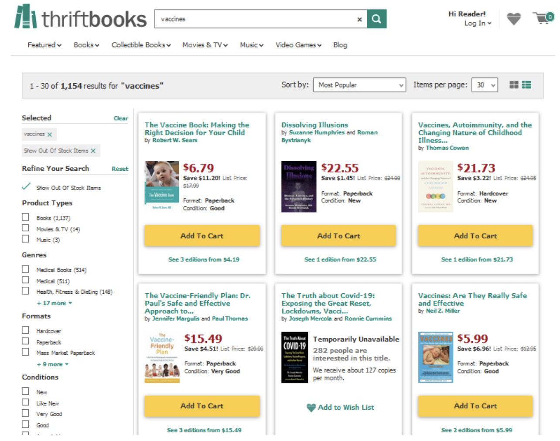Image resolution: width=560 pixels, height=441 pixels.
Task: Click Reset next to Refine Your Search
Action: (x=120, y=169)
